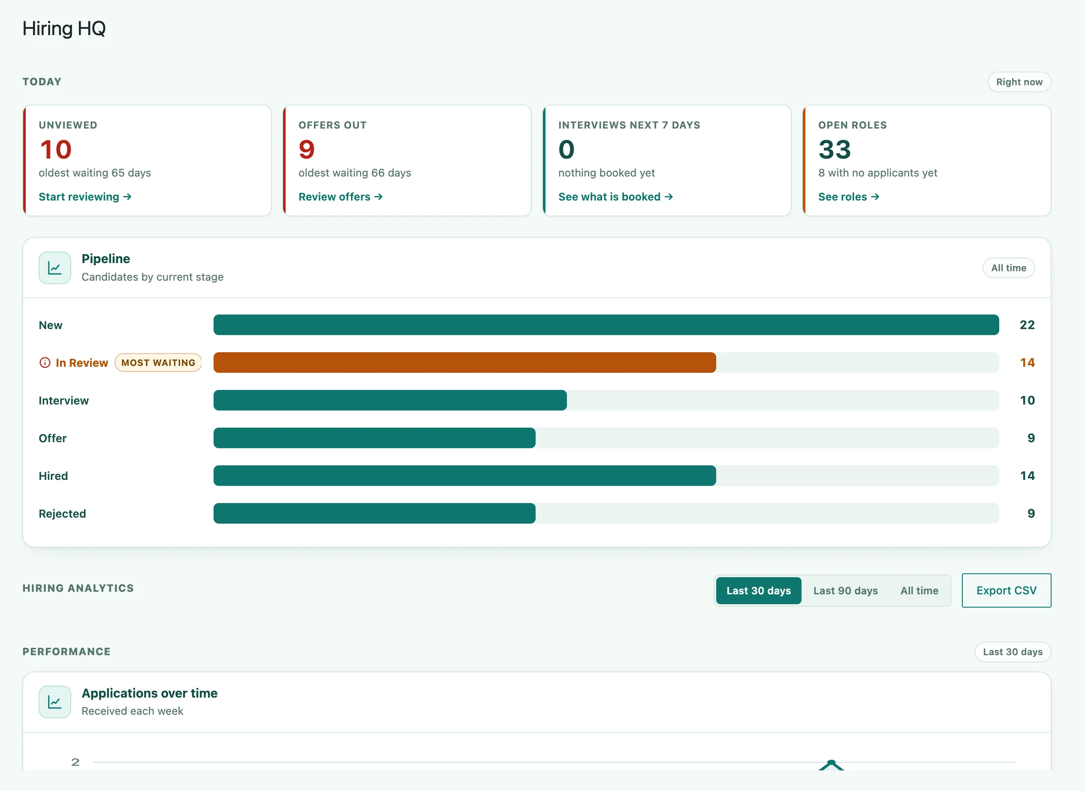Click the 'Candidates by current stage' subtitle
Image resolution: width=1085 pixels, height=791 pixels.
[x=152, y=277]
